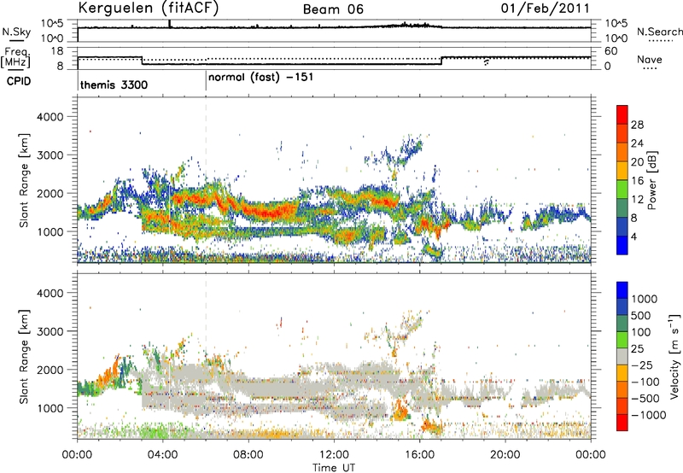Click the '12:00' time tick label
This screenshot has height=473, width=683.
334,455
